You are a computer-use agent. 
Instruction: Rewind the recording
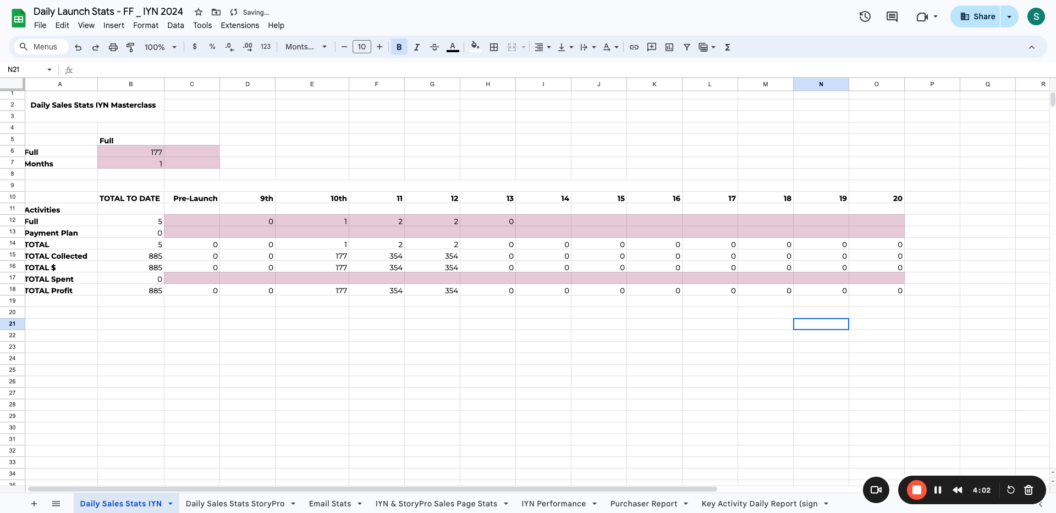(958, 490)
